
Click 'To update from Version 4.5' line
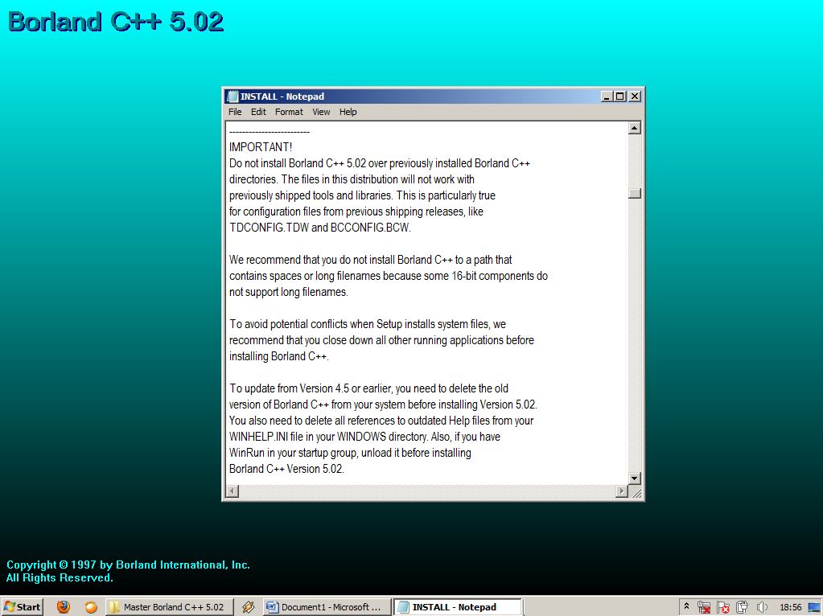368,388
